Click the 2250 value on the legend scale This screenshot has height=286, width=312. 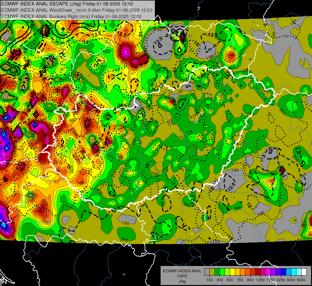[281, 280]
